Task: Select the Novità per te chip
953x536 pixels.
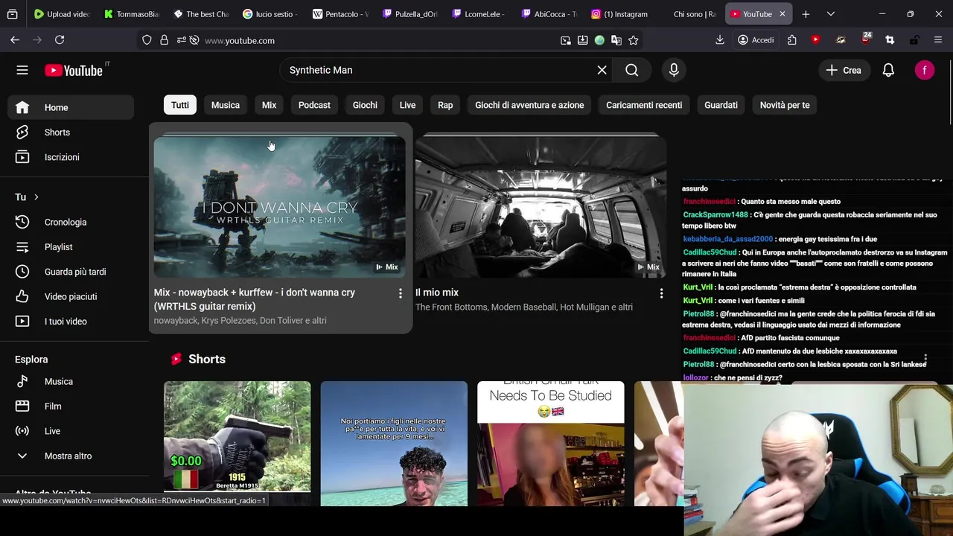Action: pos(785,105)
